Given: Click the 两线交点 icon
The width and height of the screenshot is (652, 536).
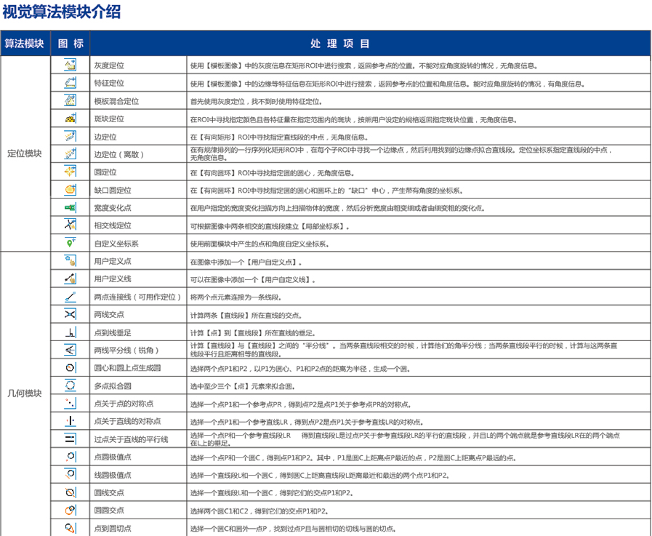Looking at the screenshot, I should click(x=71, y=314).
